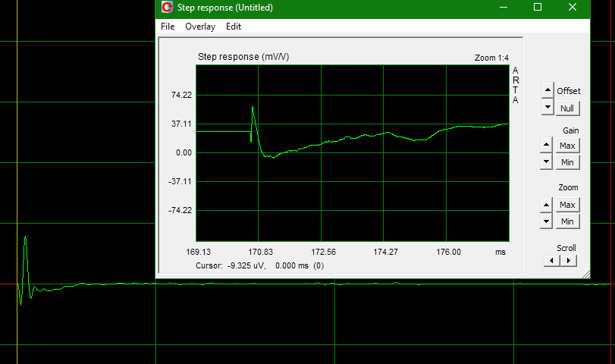Click the 'ms' axis unit label

coord(500,253)
